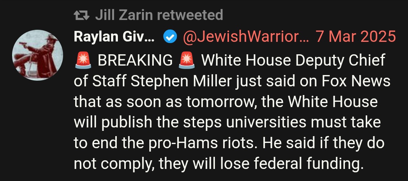Screen dimensions: 408x181
Task: Click the phrase will publish the steps
Action: (148, 123)
